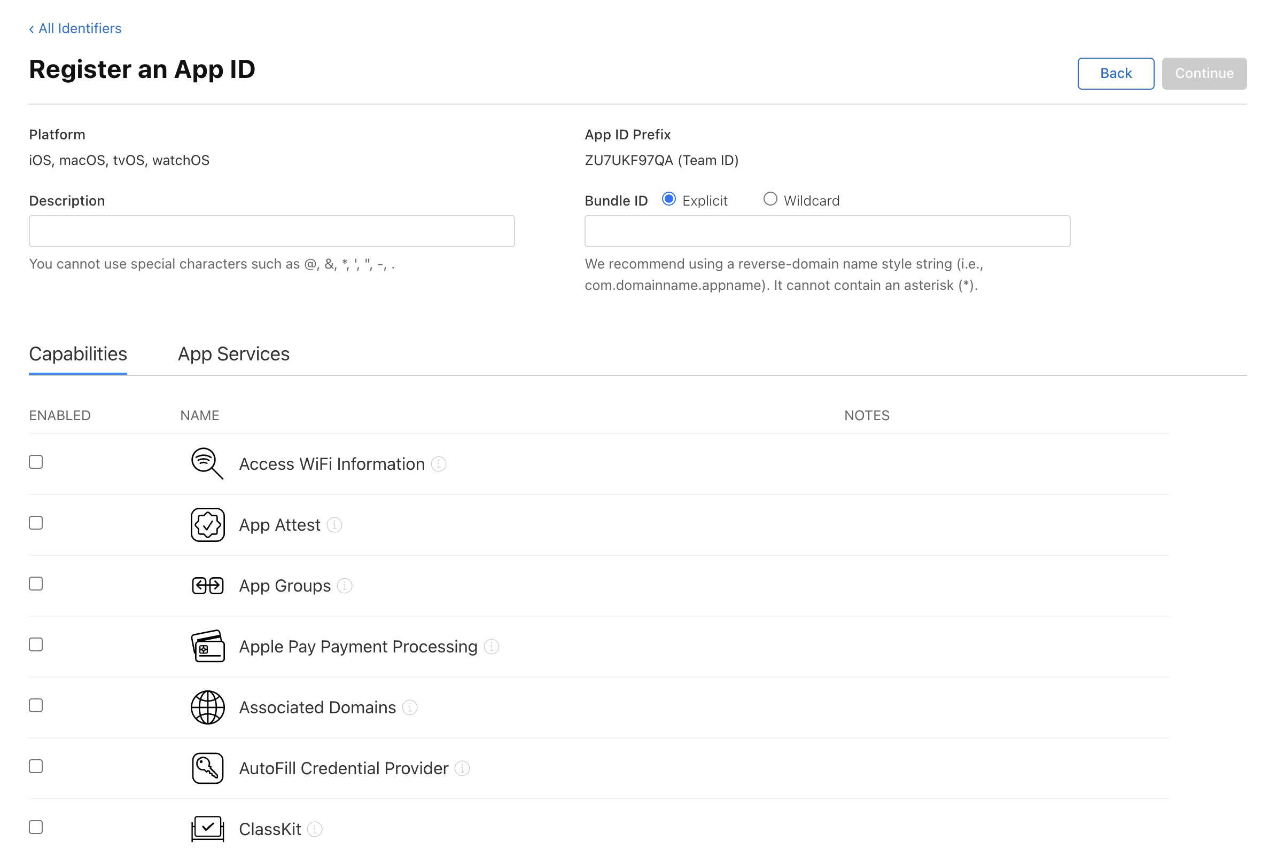Enable the App Attest checkbox
The height and width of the screenshot is (850, 1277).
pyautogui.click(x=36, y=523)
